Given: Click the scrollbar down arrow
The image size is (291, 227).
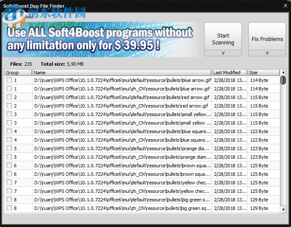Looking at the screenshot, I should click(x=283, y=210).
